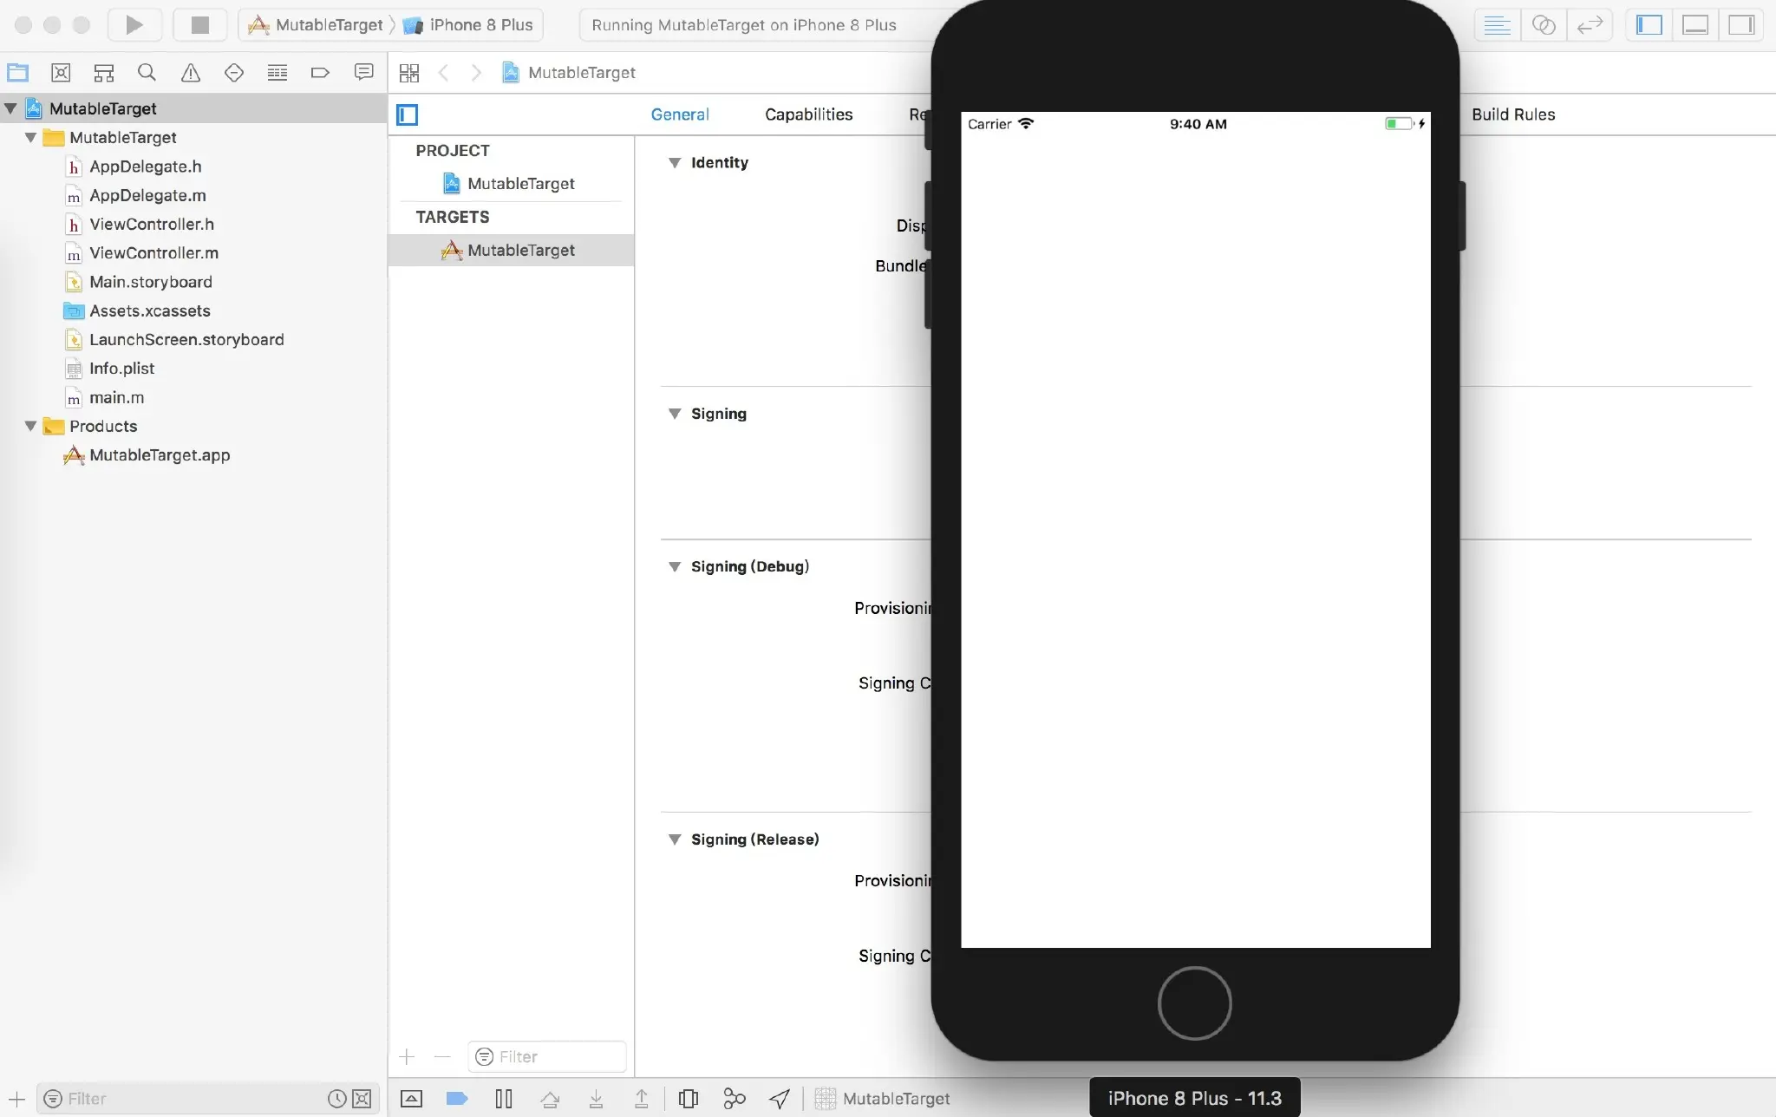1776x1117 pixels.
Task: Open the Test navigator
Action: (x=234, y=73)
